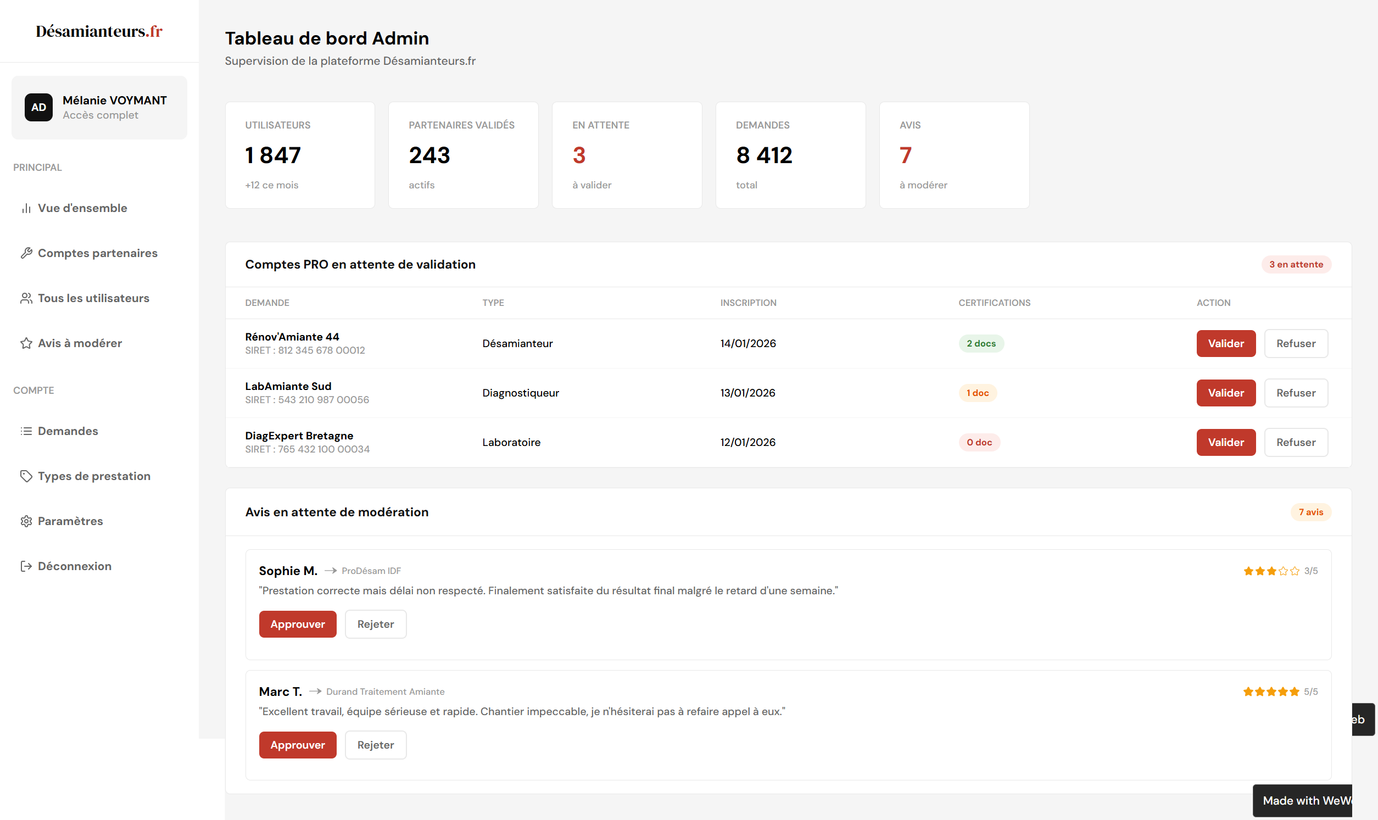The width and height of the screenshot is (1378, 820).
Task: Click SIRET : 543 210 987 00056
Action: [x=307, y=400]
